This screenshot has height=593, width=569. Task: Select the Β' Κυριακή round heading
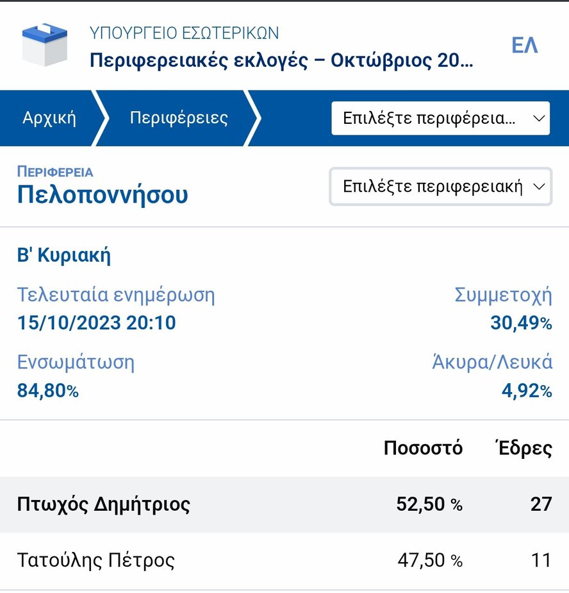tap(64, 255)
